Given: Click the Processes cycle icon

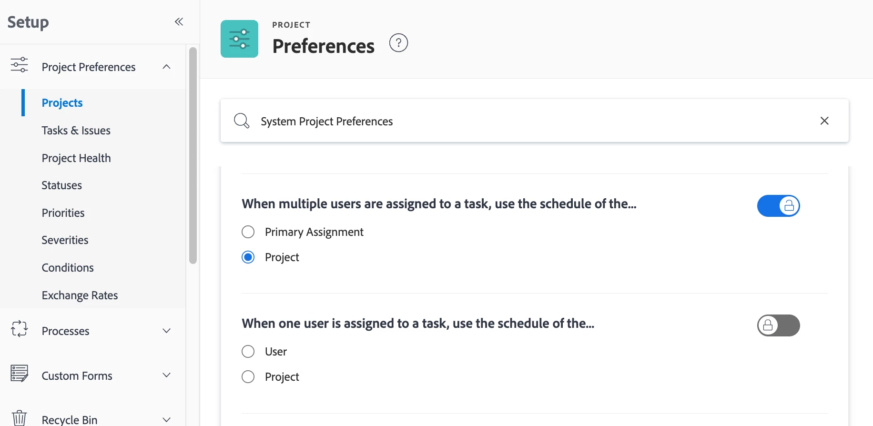Looking at the screenshot, I should click(20, 329).
